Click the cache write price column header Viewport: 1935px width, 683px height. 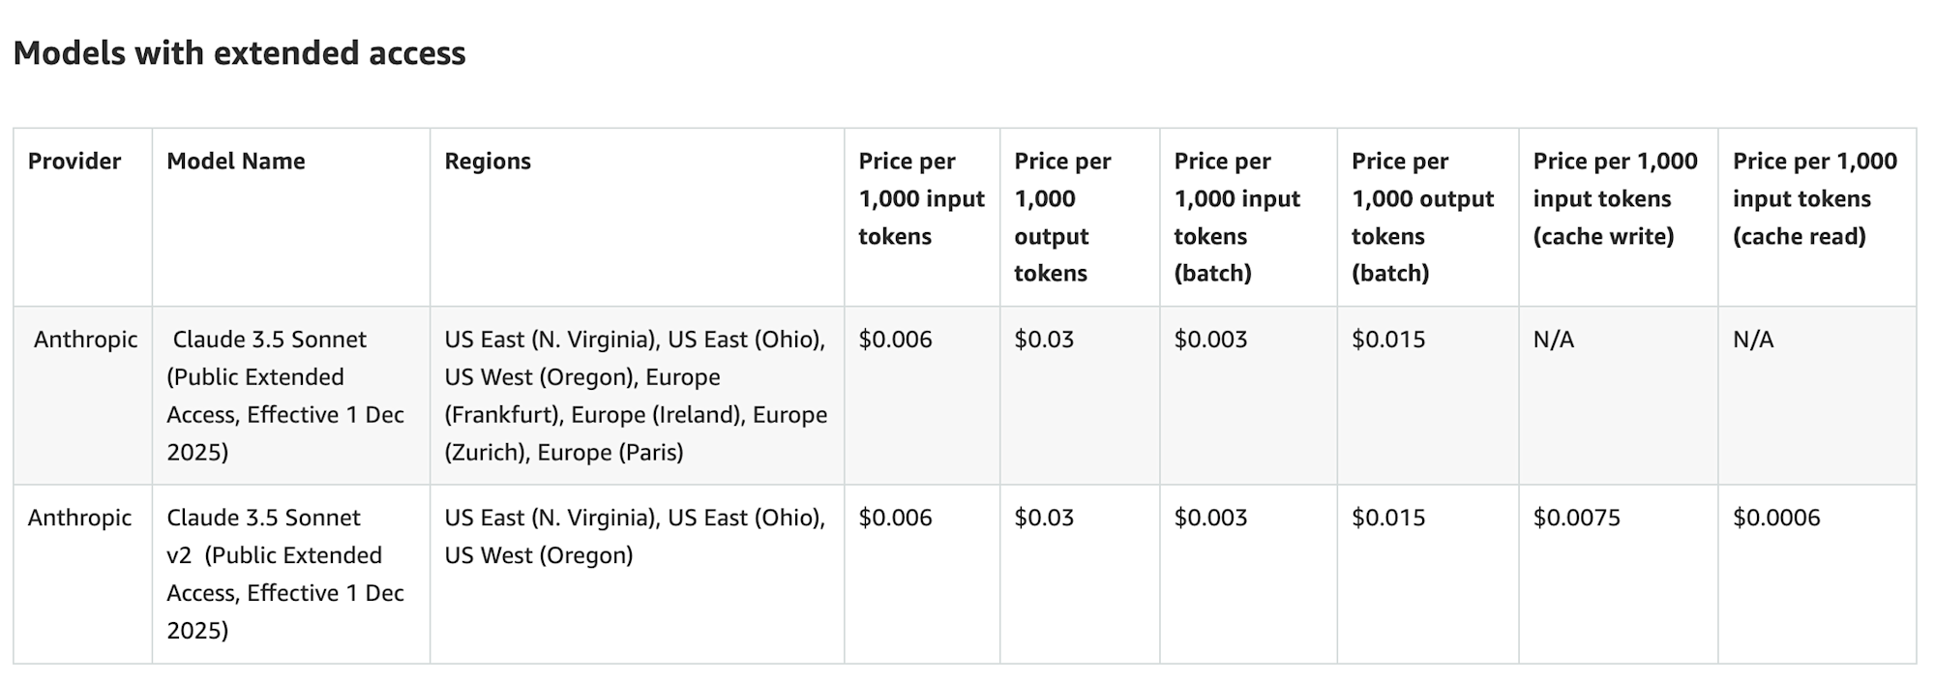pos(1615,198)
